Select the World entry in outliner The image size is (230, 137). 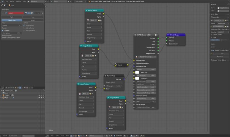coord(6,93)
